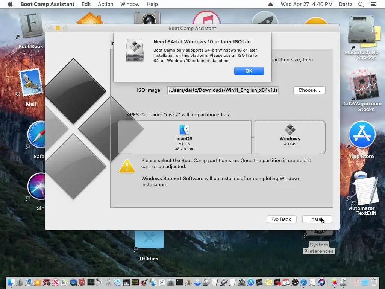The width and height of the screenshot is (385, 289).
Task: Click the Install button
Action: click(x=317, y=219)
